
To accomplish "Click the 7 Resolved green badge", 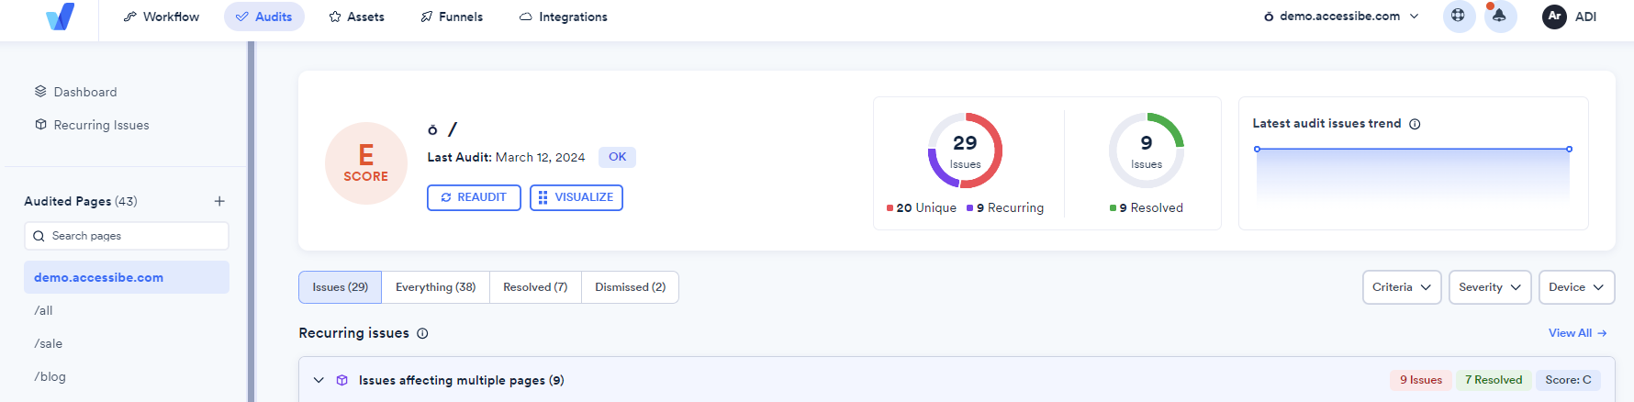I will [x=1494, y=380].
